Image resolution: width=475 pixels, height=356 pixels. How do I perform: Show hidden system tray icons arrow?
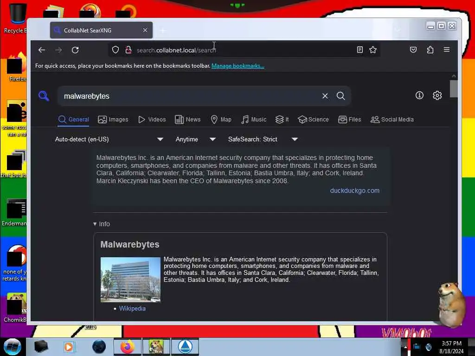tap(405, 347)
